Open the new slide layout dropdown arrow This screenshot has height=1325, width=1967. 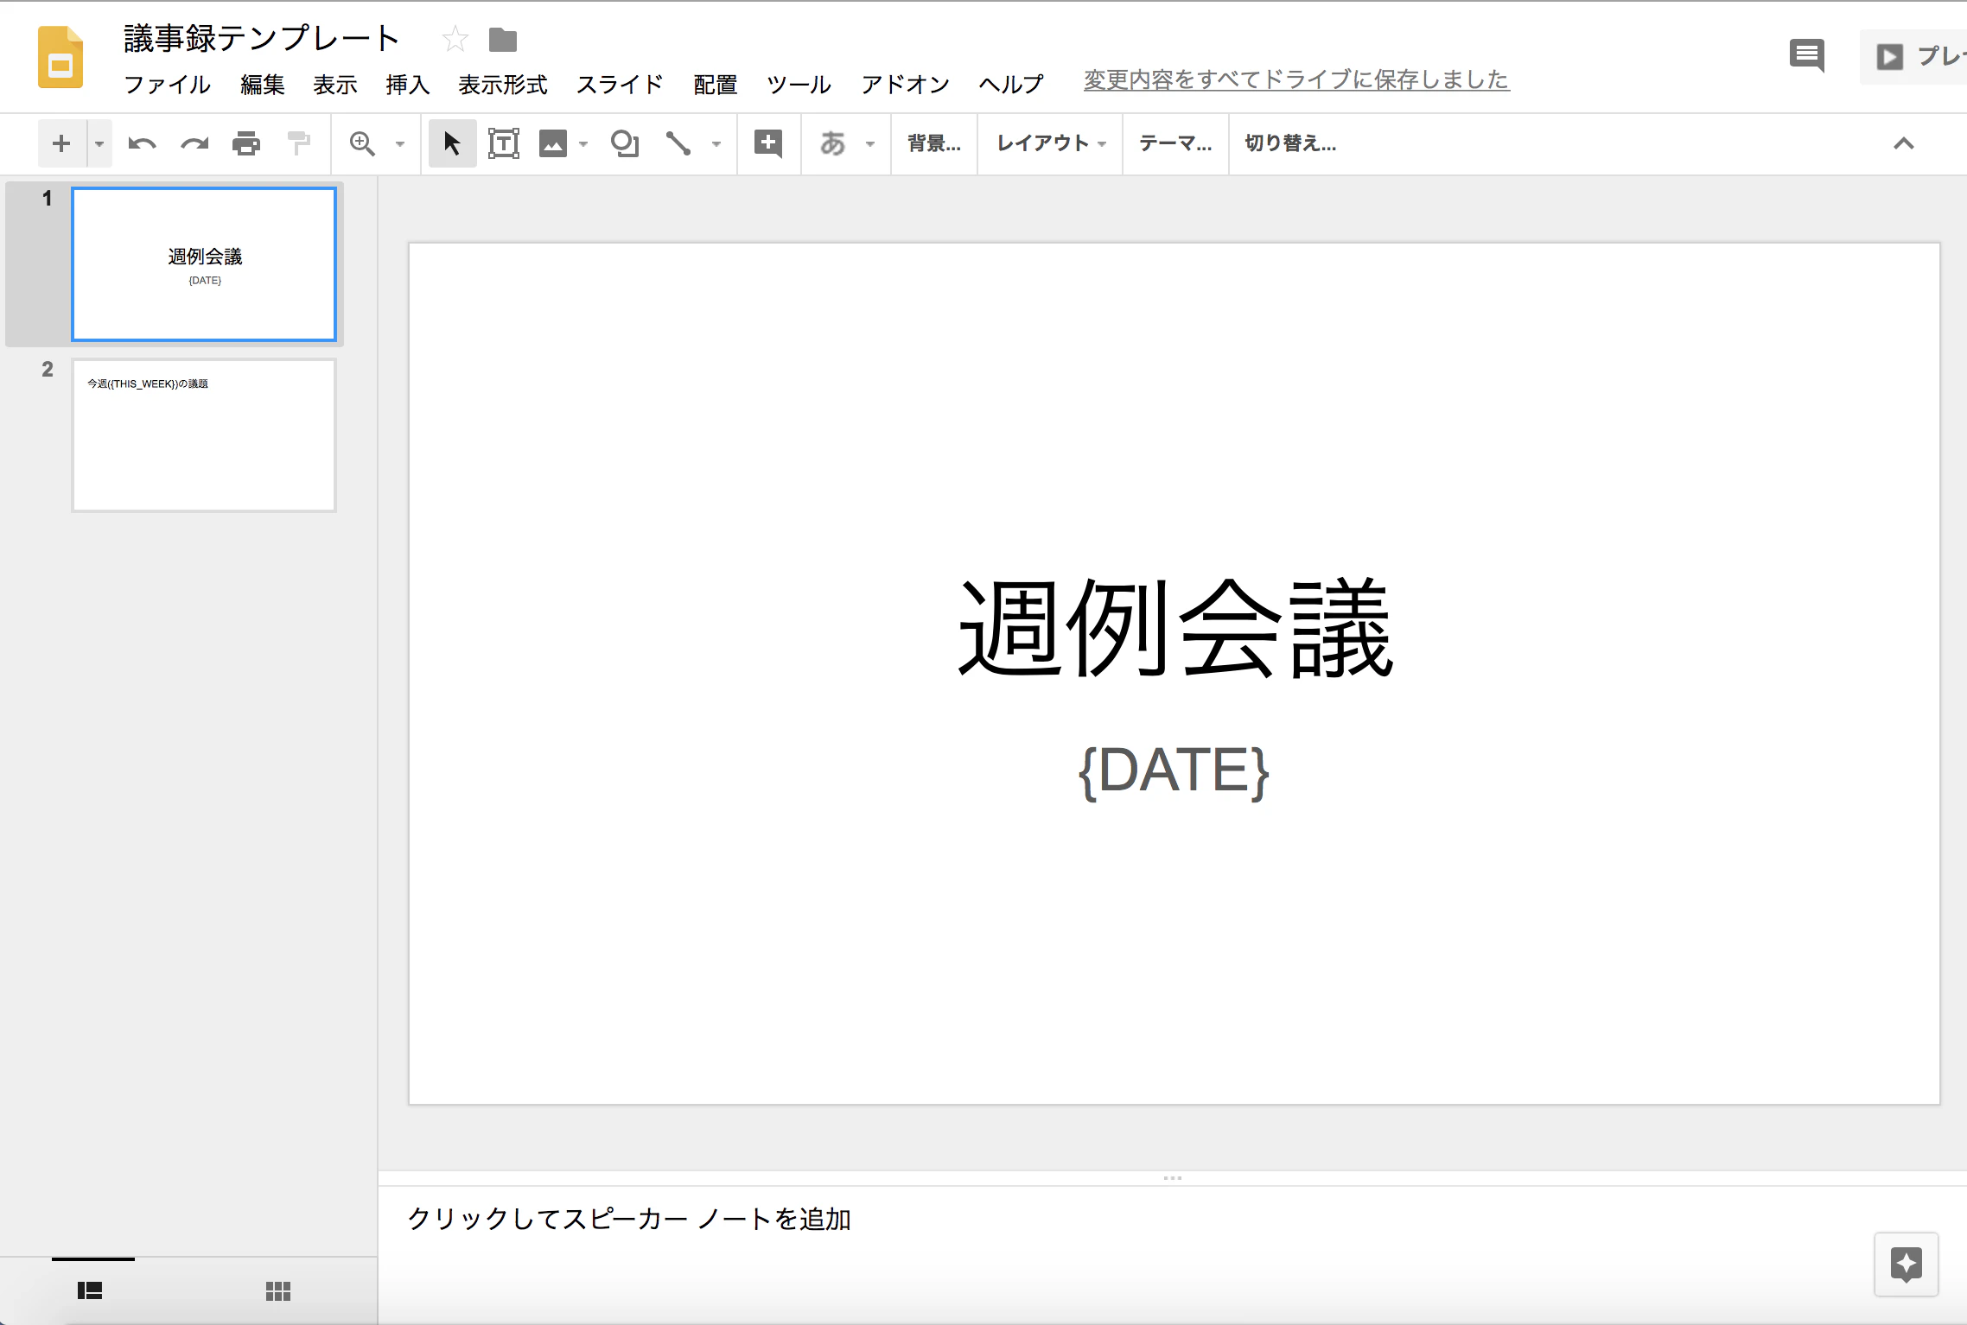click(99, 143)
